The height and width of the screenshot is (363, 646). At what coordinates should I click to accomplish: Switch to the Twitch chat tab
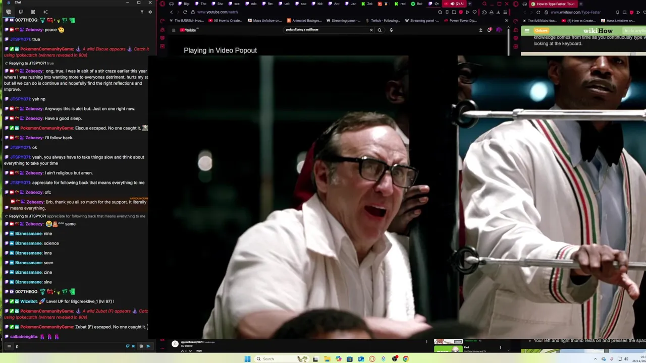21,12
